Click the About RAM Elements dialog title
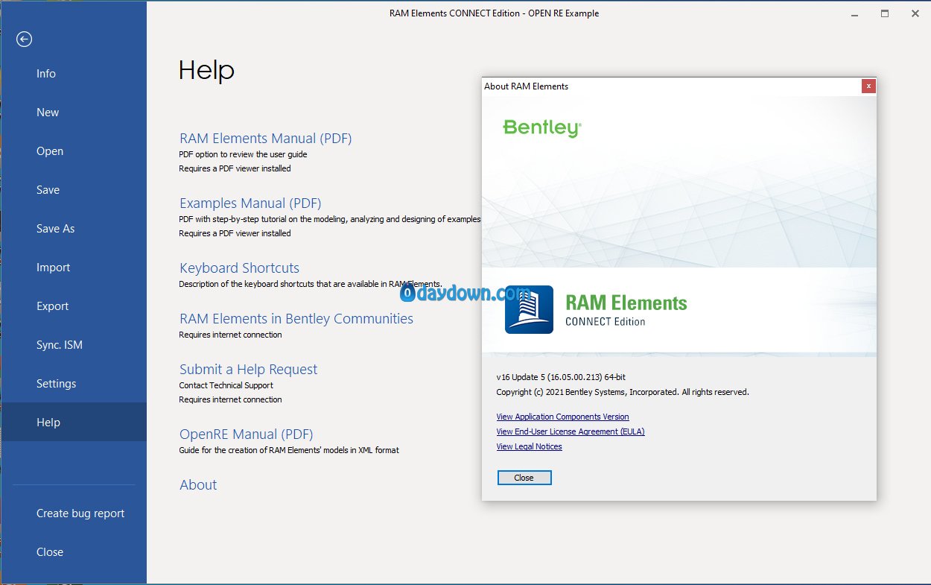Viewport: 931px width, 585px height. point(526,86)
